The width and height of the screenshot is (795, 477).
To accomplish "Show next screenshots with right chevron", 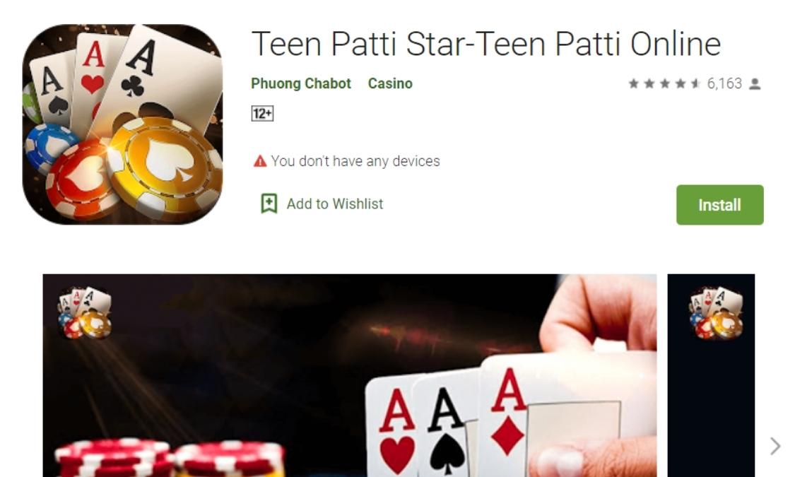I will (775, 446).
